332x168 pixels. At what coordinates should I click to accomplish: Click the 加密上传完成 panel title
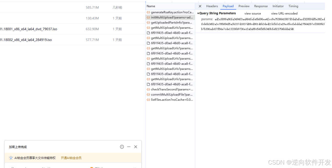[x=18, y=147]
